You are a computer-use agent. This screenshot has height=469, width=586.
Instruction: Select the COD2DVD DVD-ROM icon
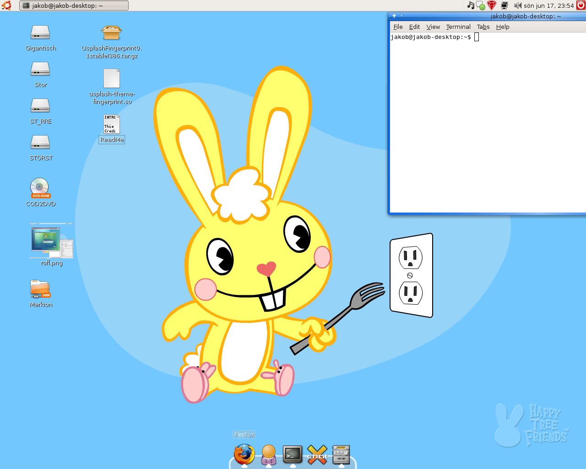(40, 188)
